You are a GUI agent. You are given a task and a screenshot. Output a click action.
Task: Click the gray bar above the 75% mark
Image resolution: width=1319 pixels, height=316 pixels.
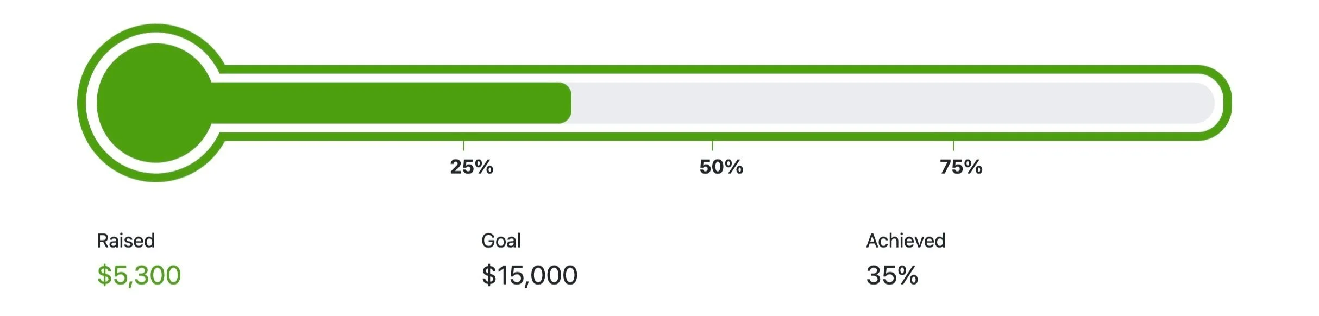point(953,103)
